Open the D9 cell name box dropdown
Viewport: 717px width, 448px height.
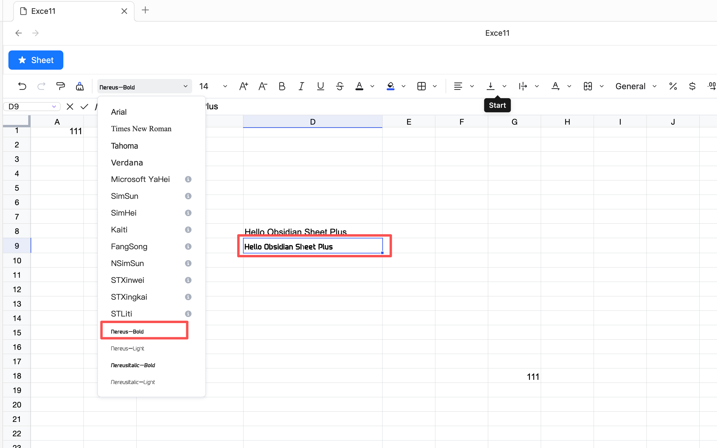[54, 107]
